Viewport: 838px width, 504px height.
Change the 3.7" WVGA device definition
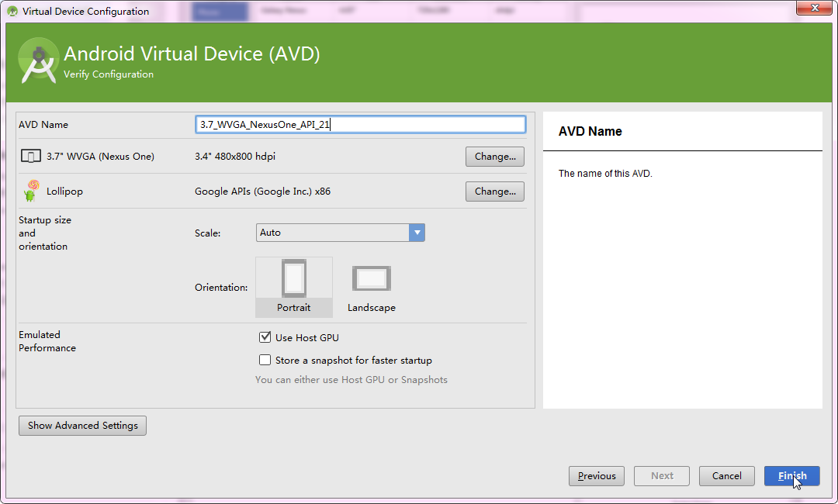click(495, 157)
